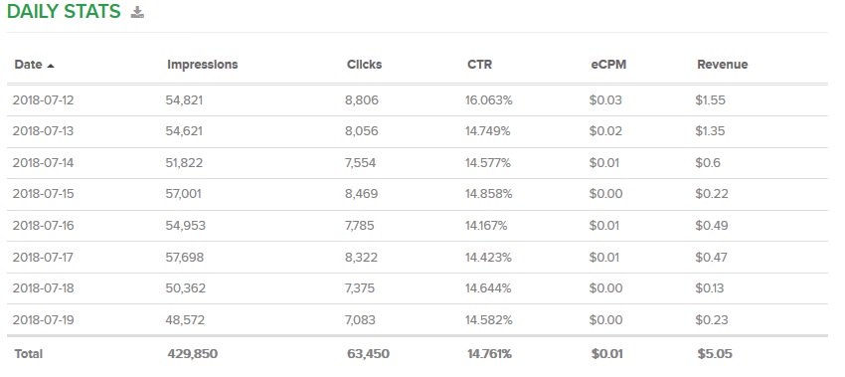Click the 8,469 clicks value
The image size is (845, 377).
362,194
